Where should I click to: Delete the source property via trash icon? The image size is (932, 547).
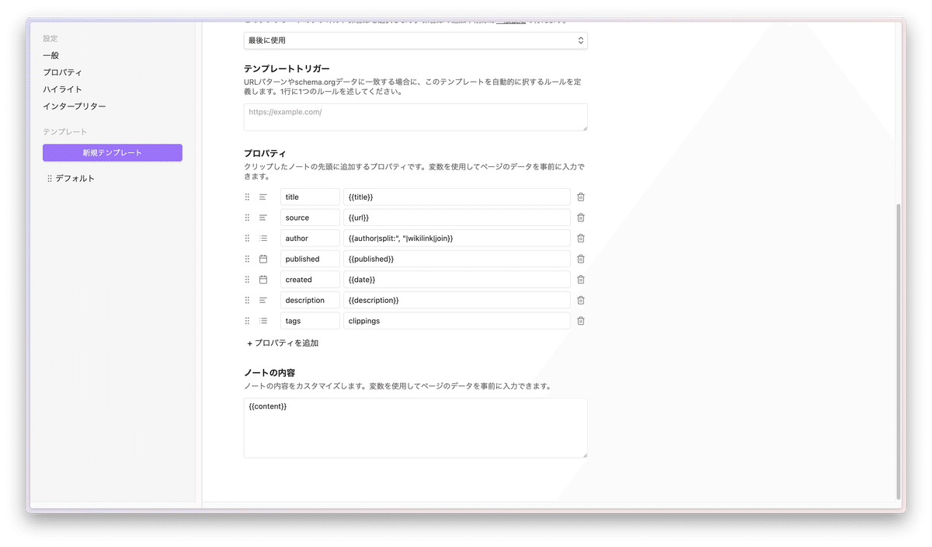(x=580, y=217)
